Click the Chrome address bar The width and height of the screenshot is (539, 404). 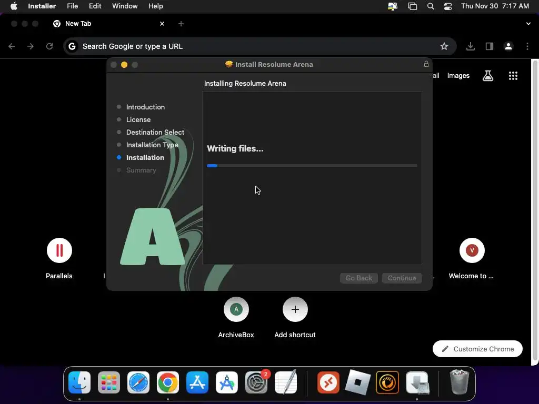pos(259,46)
